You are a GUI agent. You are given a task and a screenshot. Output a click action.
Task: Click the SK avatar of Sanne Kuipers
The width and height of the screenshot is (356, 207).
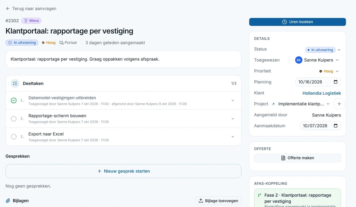tap(299, 60)
